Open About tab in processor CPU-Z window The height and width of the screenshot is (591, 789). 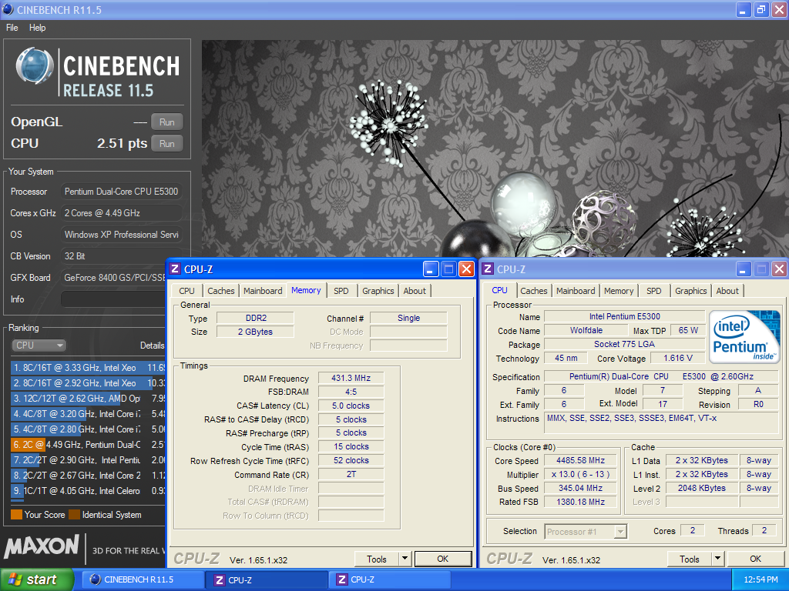pyautogui.click(x=727, y=291)
